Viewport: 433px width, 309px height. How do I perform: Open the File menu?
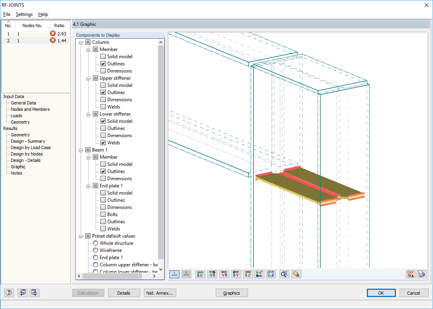7,14
